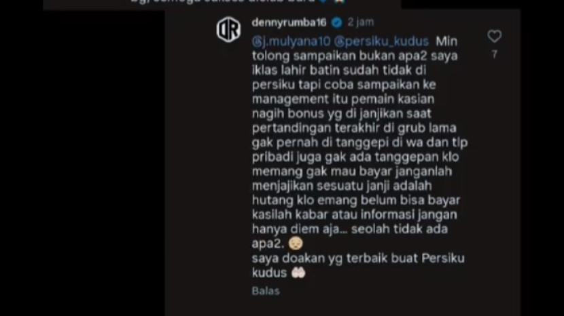This screenshot has height=316, width=564.
Task: Click the 2 jam timestamp
Action: pos(360,22)
